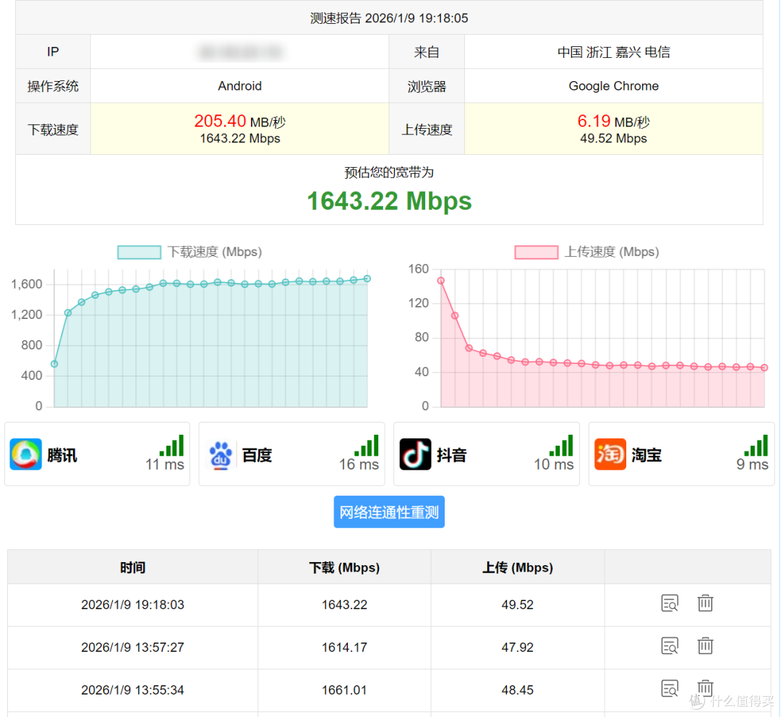This screenshot has height=717, width=781.
Task: Click the 1661.01 download table cell
Action: click(x=344, y=690)
